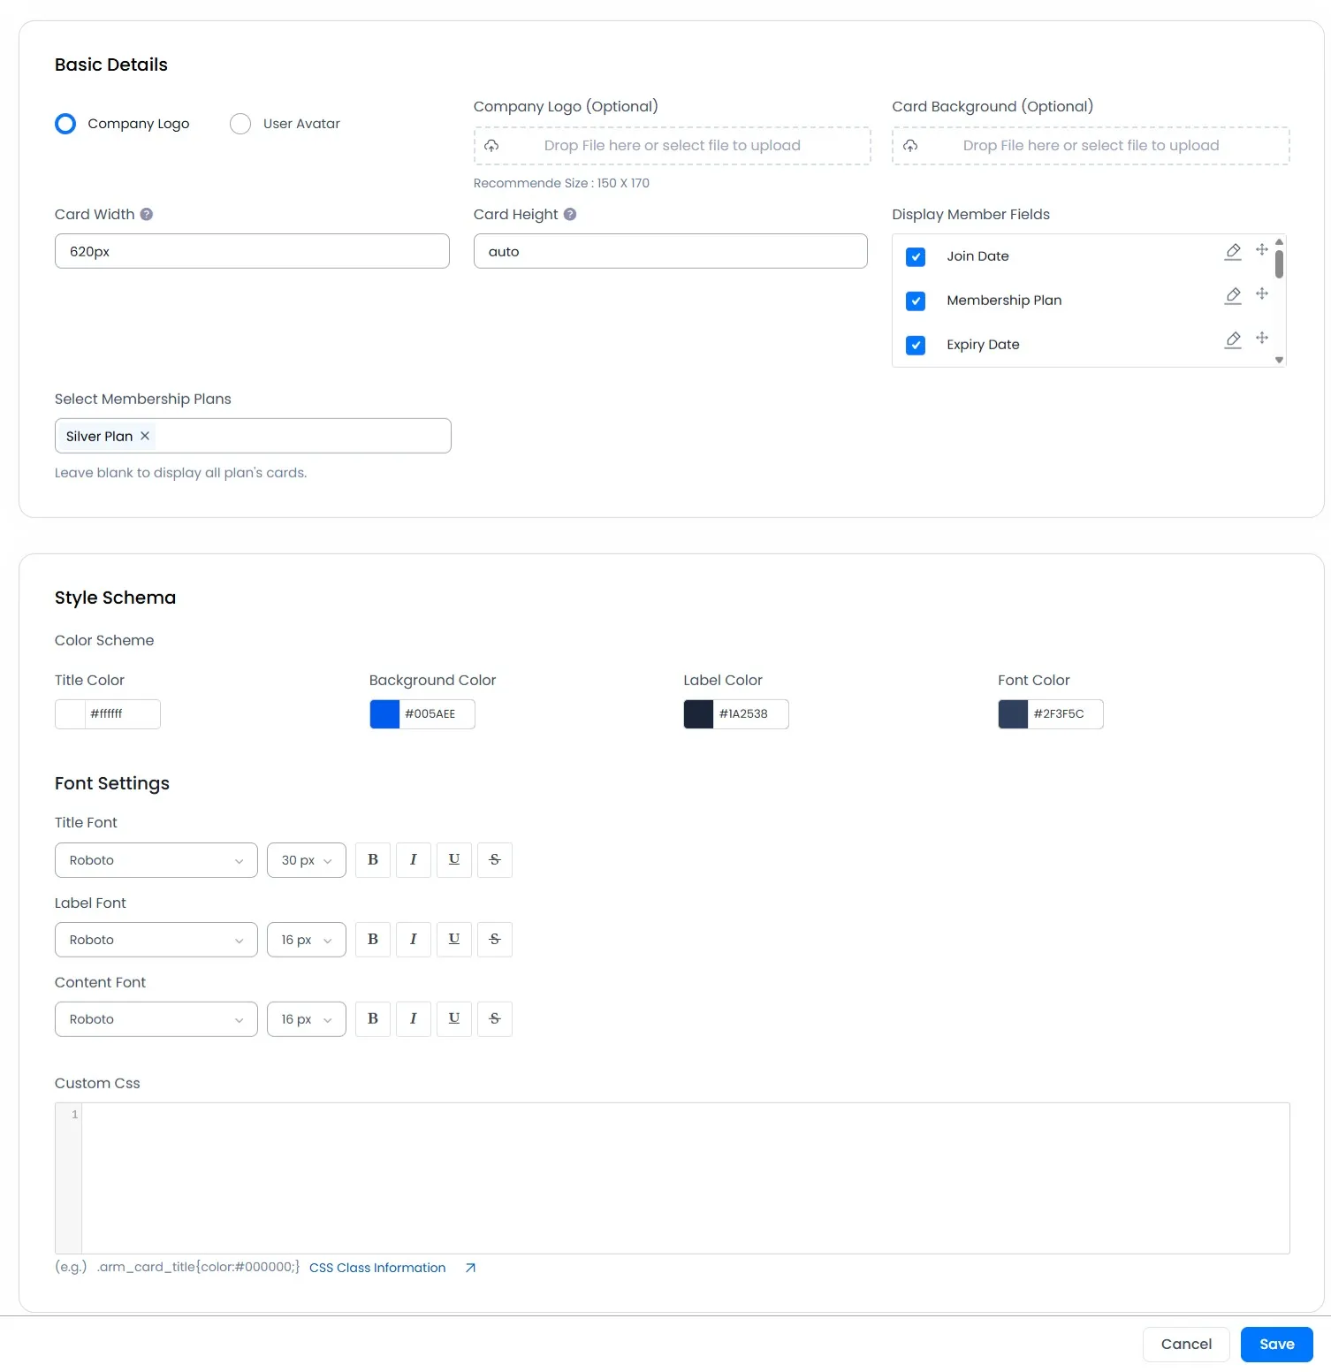
Task: Click the drag handle icon beside Membership Plan
Action: [1262, 294]
